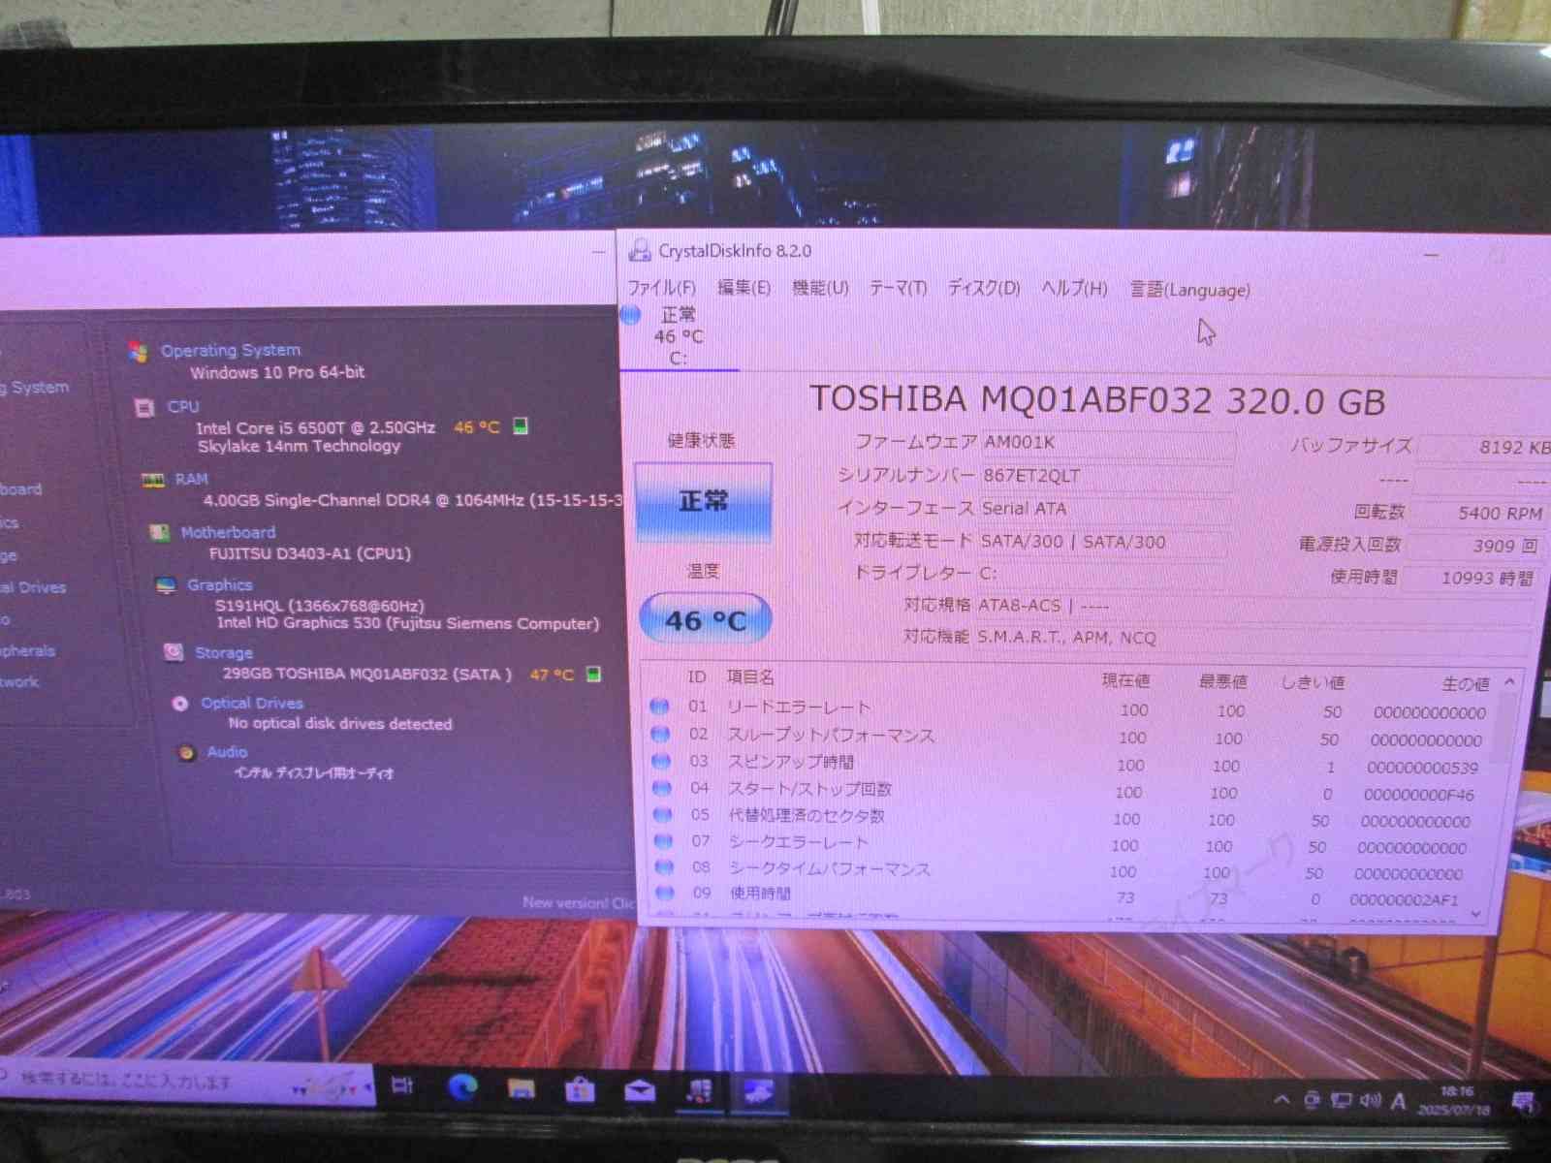Click the 正常 health status button
This screenshot has height=1163, width=1551.
pos(703,501)
